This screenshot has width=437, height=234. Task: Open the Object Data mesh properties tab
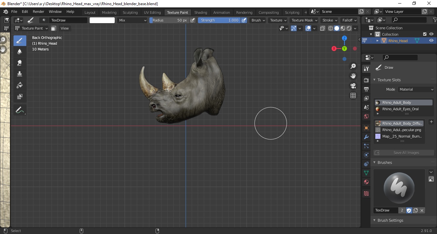click(x=366, y=173)
